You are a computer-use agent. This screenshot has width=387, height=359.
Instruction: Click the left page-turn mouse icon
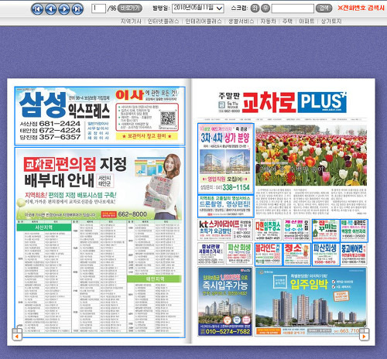point(17,333)
